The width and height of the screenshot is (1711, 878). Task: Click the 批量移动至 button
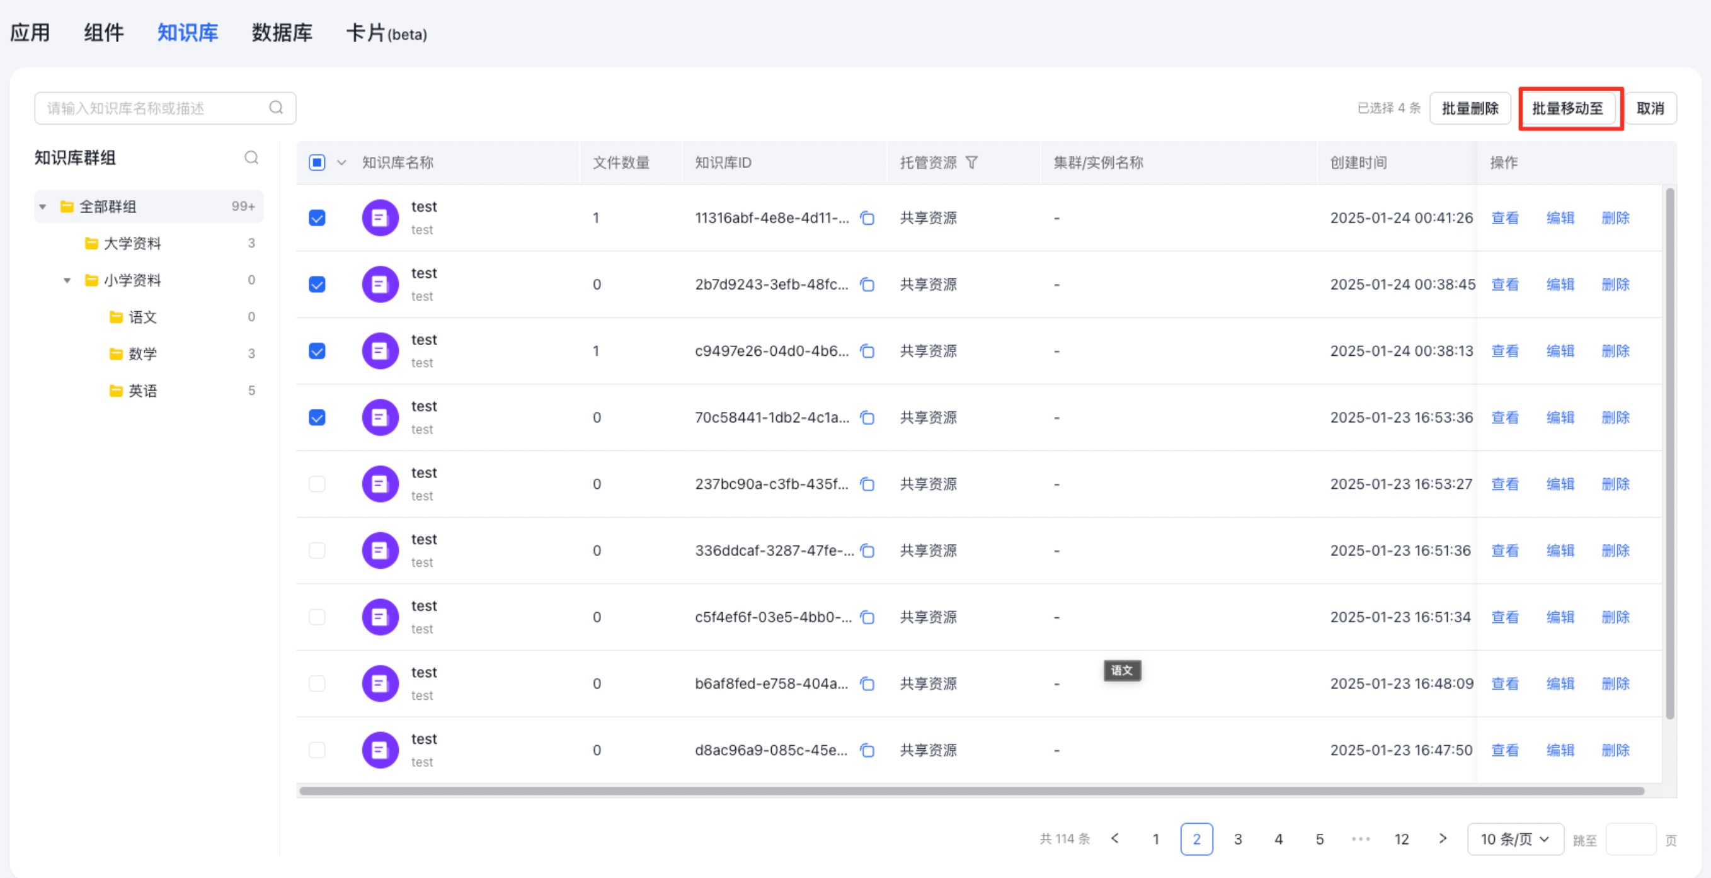click(x=1567, y=108)
